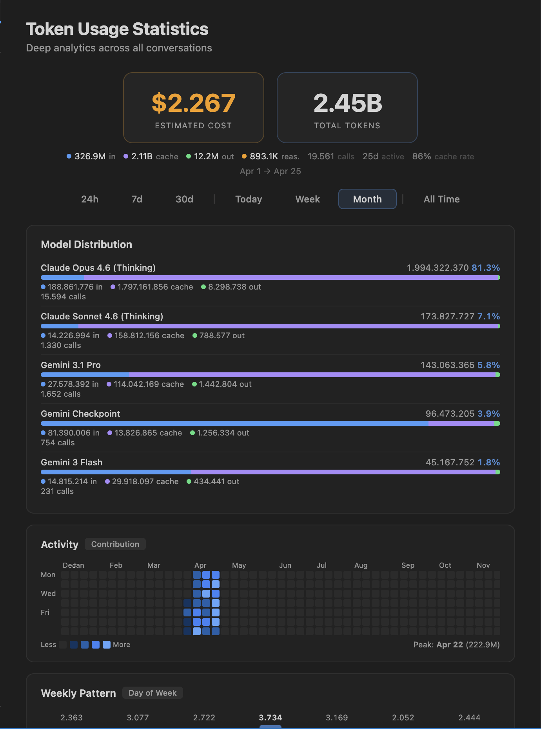Click the 15.594 calls under Claude Opus

[63, 297]
